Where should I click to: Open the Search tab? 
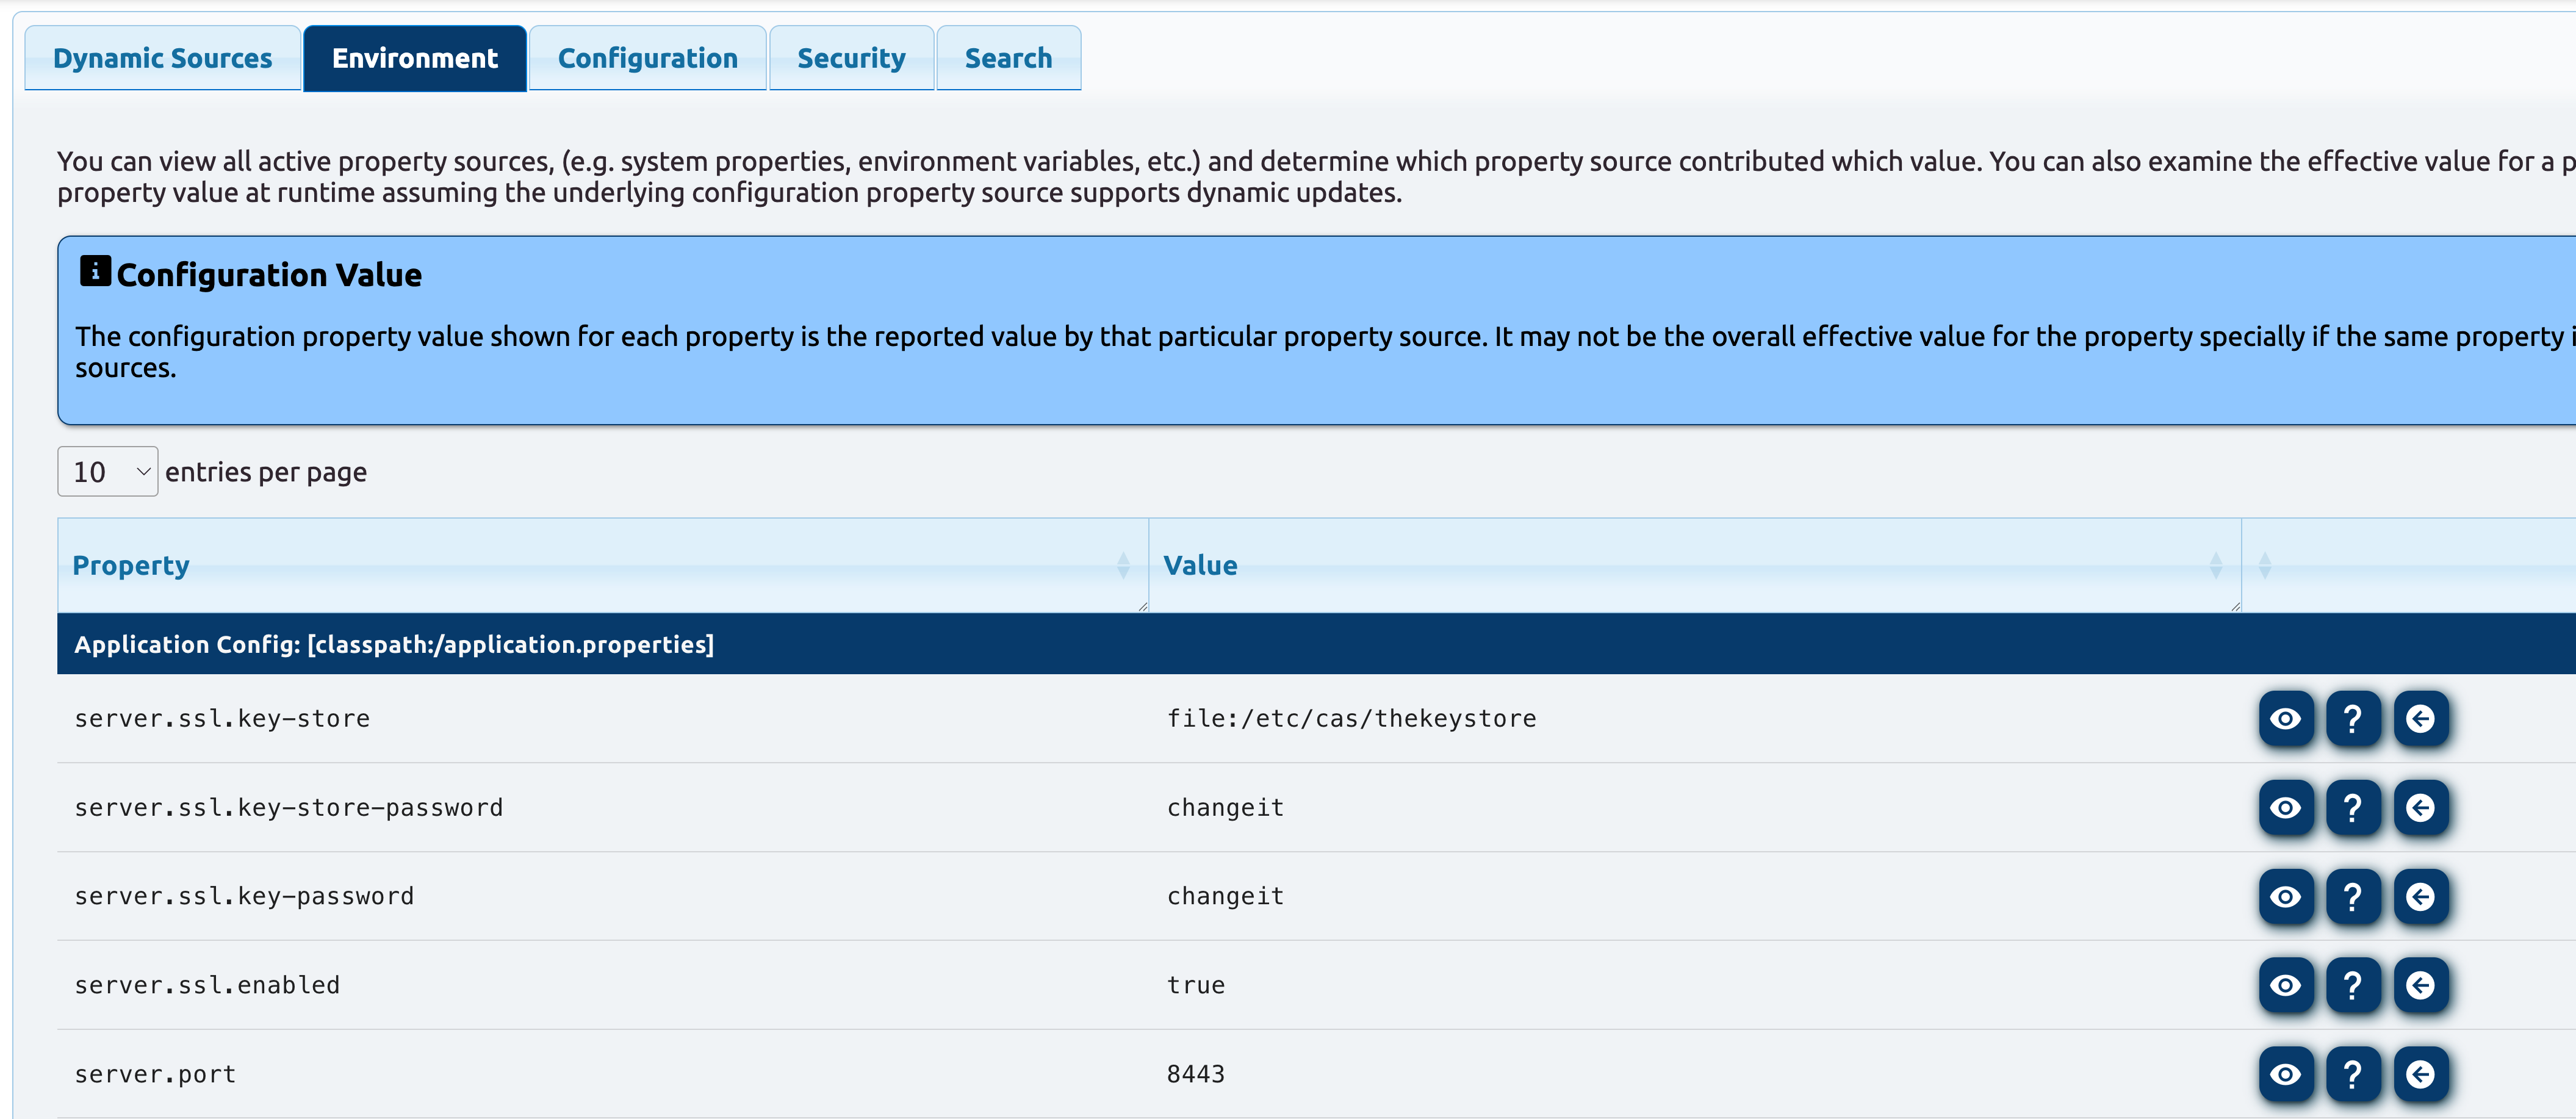point(1008,58)
